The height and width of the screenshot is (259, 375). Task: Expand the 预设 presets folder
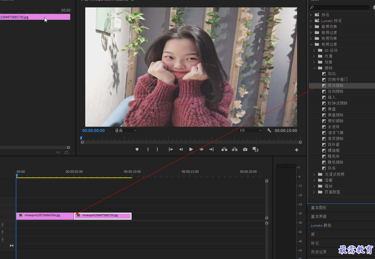click(311, 14)
